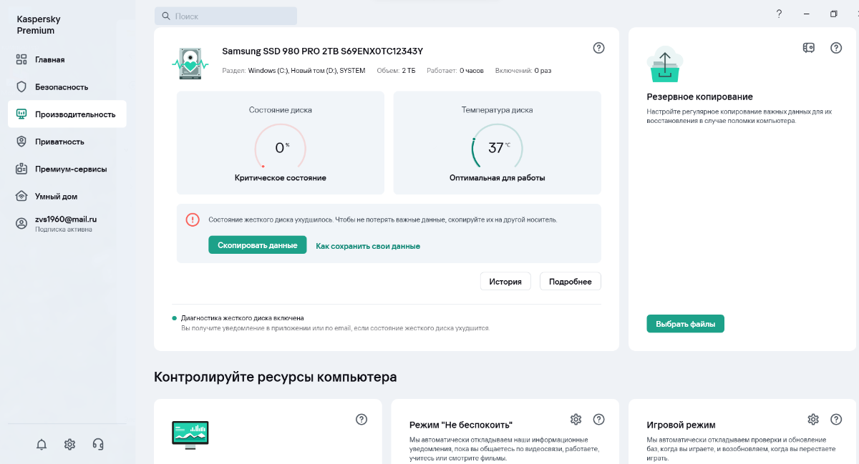Select the Производительность sidebar item
This screenshot has height=464, width=859.
(x=67, y=114)
